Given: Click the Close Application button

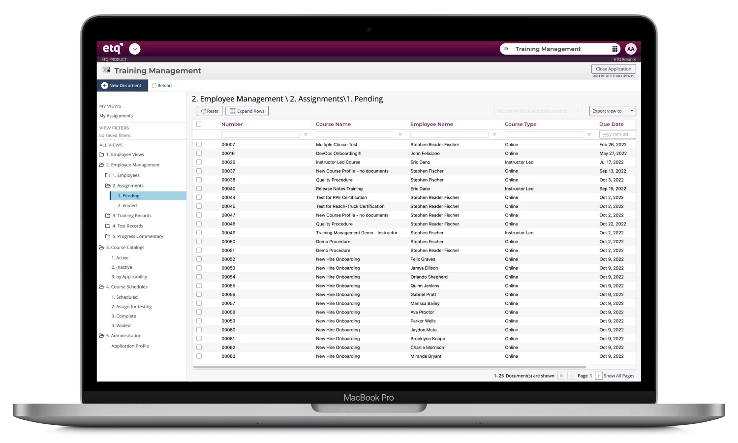Looking at the screenshot, I should (x=613, y=69).
